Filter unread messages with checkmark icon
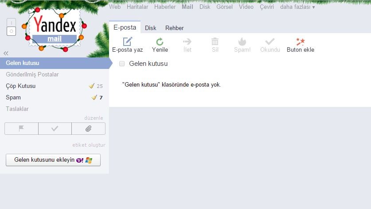The width and height of the screenshot is (371, 209). point(55,129)
